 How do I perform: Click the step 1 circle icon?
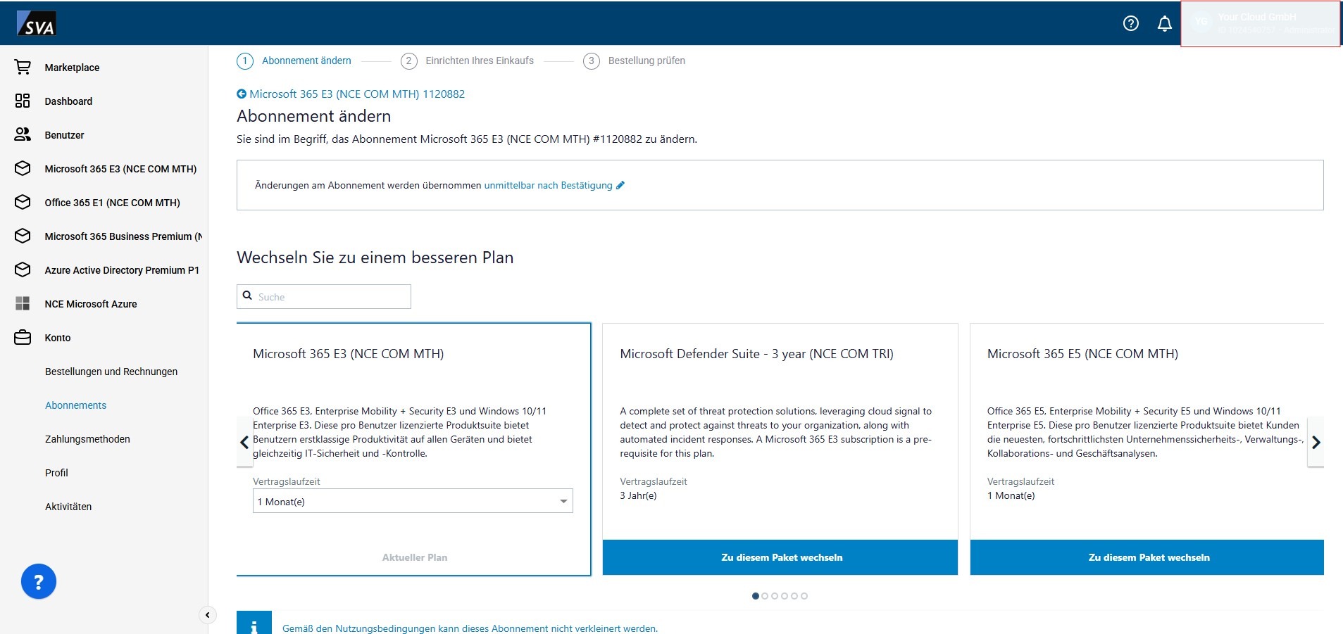pos(244,61)
